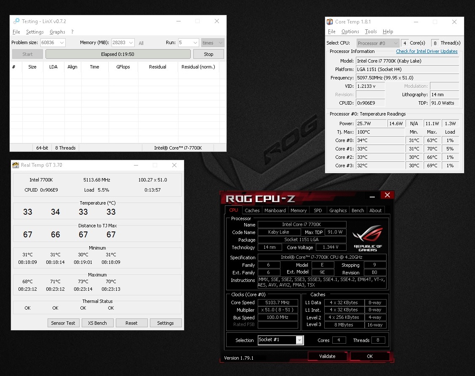Open the ? help menu in LinX
This screenshot has width=475, height=376.
pos(72,32)
